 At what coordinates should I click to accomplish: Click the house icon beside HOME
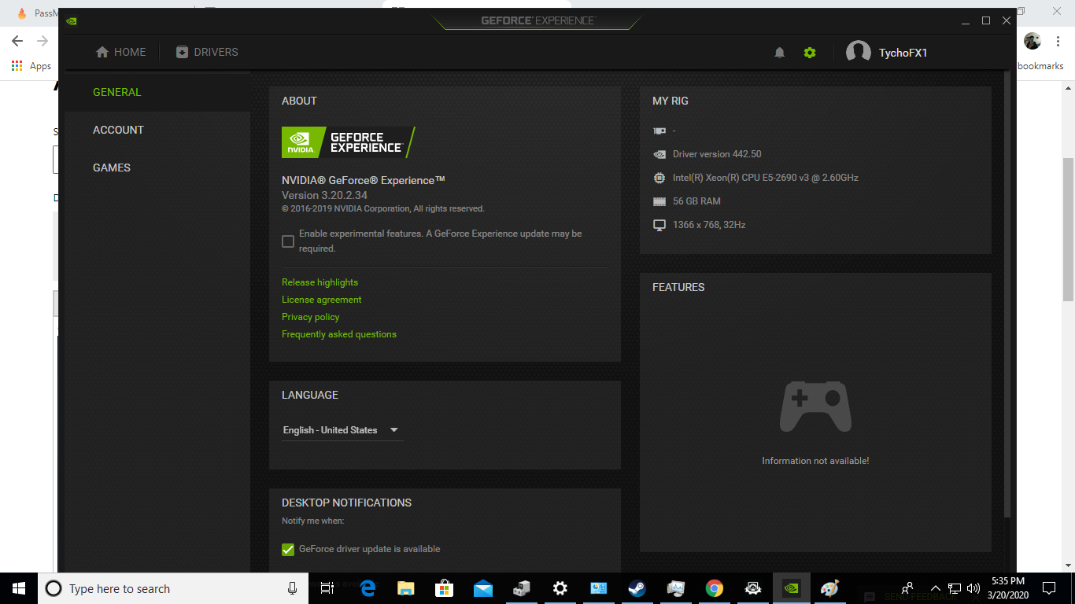[x=102, y=52]
